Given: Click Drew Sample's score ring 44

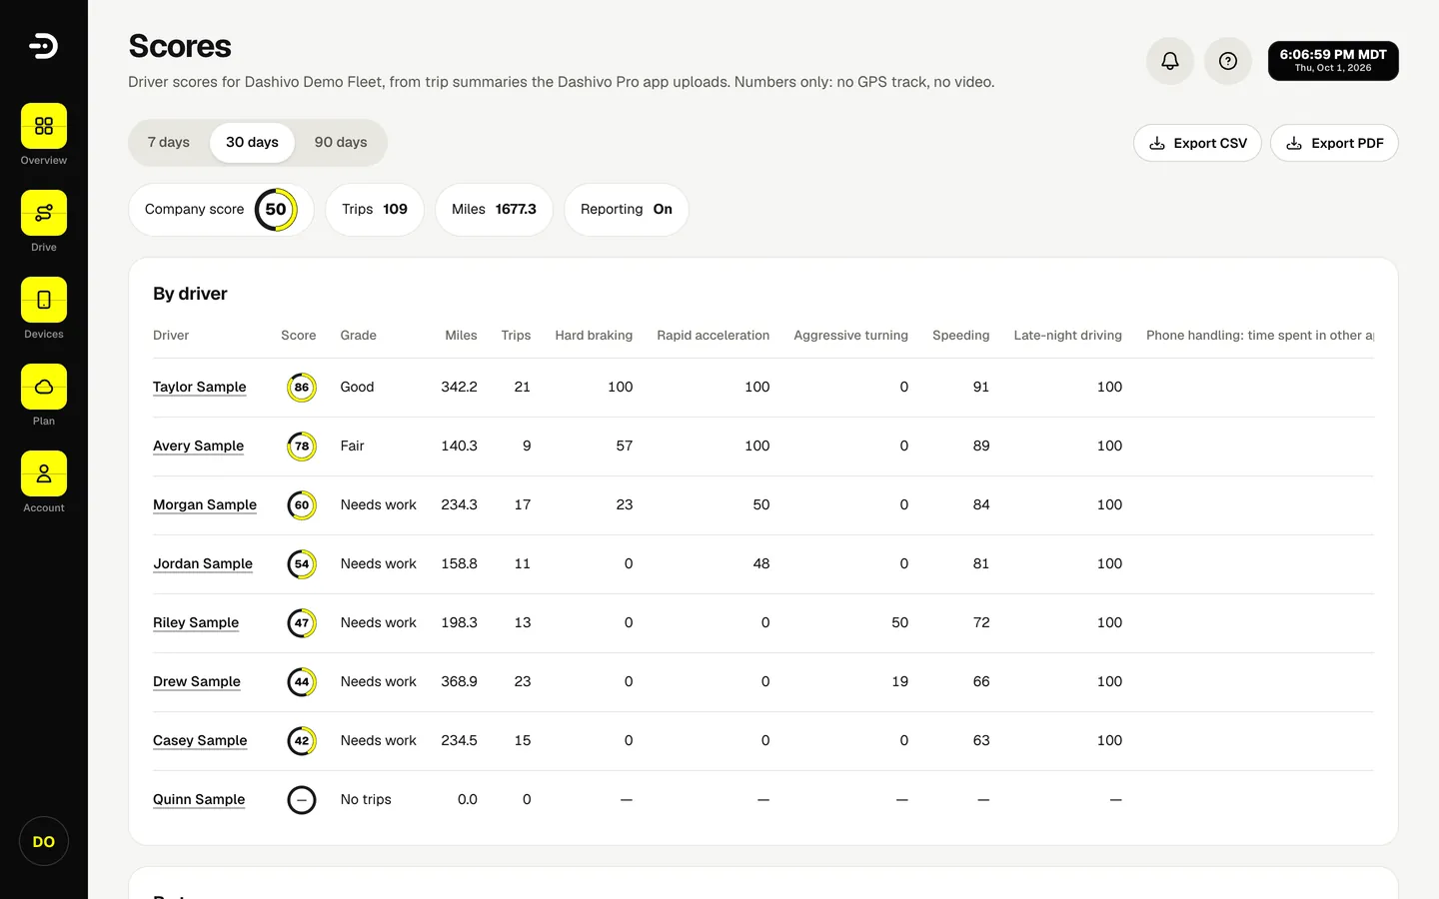Looking at the screenshot, I should (302, 682).
